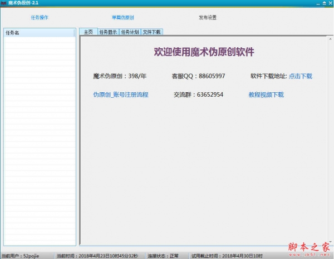Open the 教程视频下载 link

tap(266, 95)
